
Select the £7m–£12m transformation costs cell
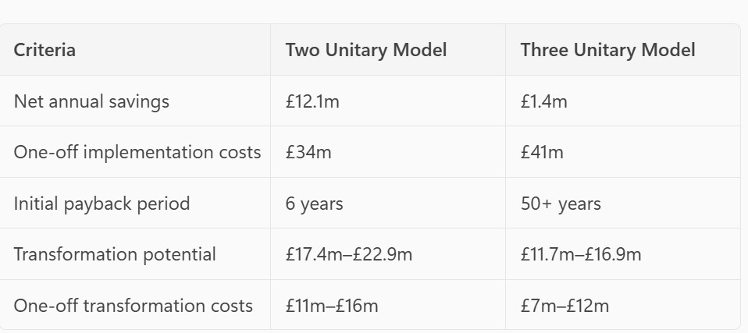[565, 306]
